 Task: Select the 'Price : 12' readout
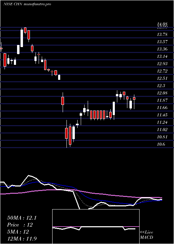point(20,225)
